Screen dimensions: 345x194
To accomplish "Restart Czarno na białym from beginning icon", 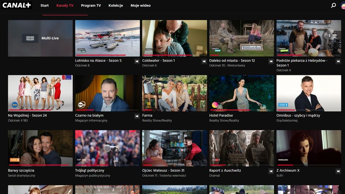I will tap(137, 116).
